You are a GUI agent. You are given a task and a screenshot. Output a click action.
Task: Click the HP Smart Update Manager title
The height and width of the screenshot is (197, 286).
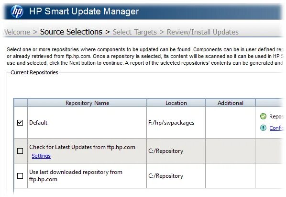pos(84,12)
